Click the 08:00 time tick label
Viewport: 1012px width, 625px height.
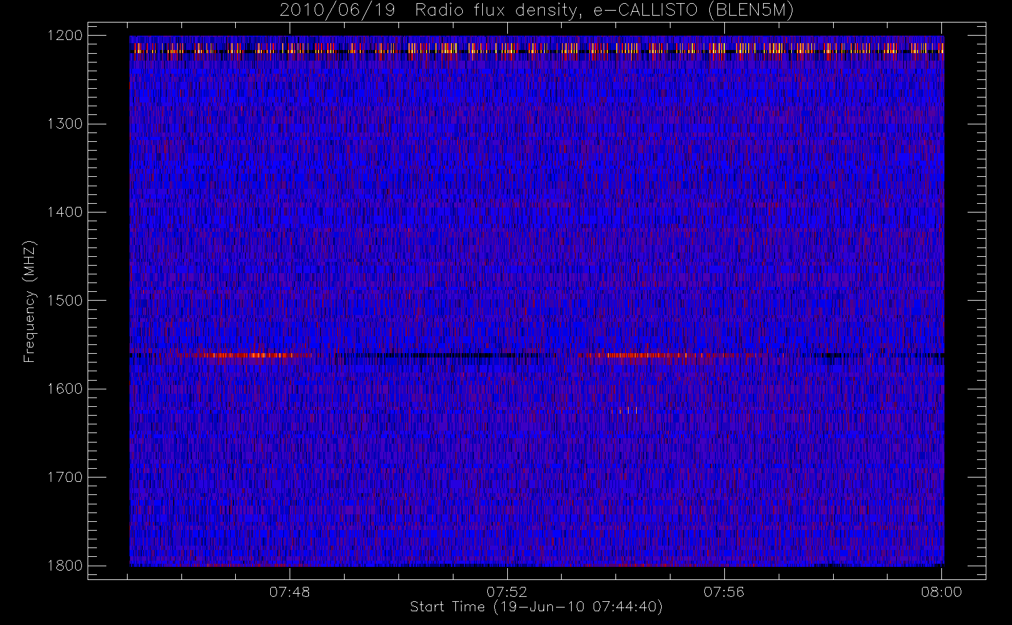(941, 592)
